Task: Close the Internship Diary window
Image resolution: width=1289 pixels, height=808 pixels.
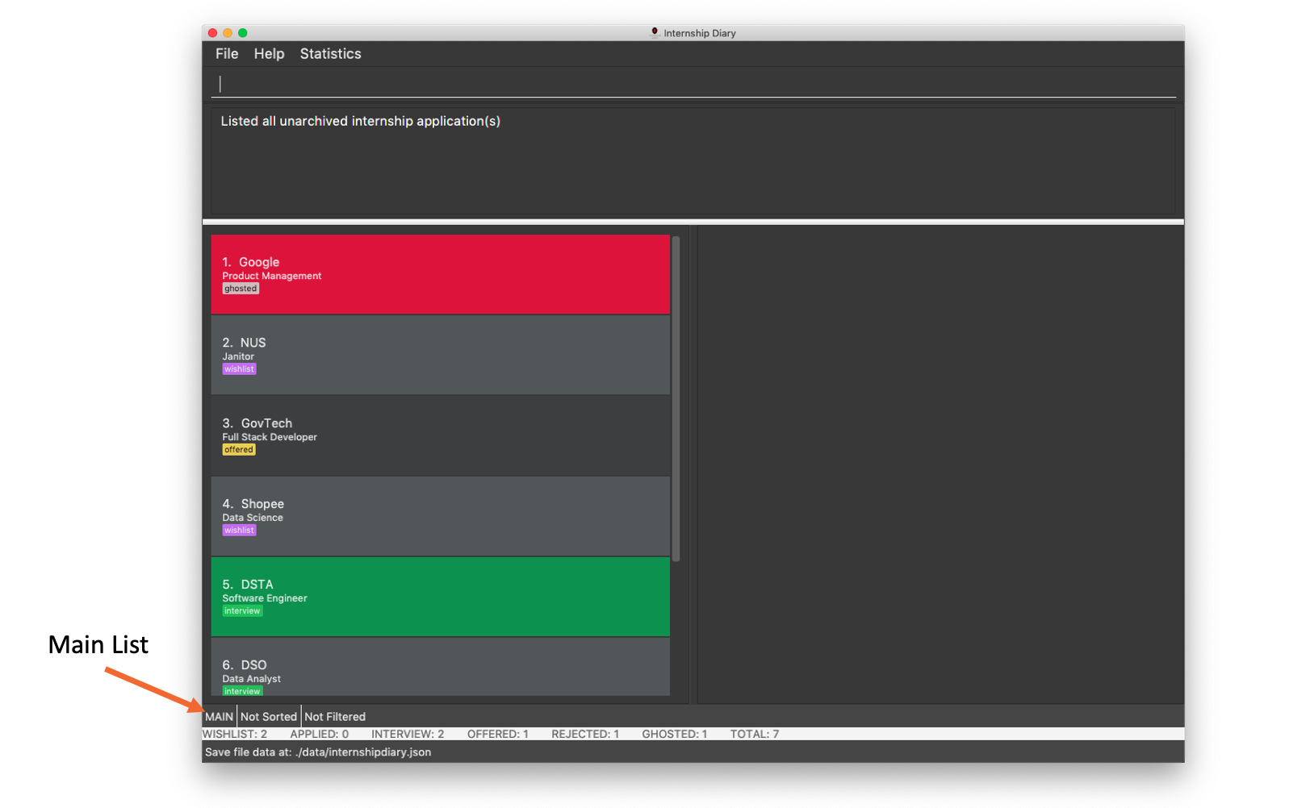Action: pyautogui.click(x=213, y=33)
